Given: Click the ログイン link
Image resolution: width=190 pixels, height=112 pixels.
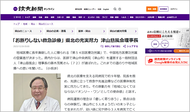Looking at the screenshot, I should [x=174, y=9].
